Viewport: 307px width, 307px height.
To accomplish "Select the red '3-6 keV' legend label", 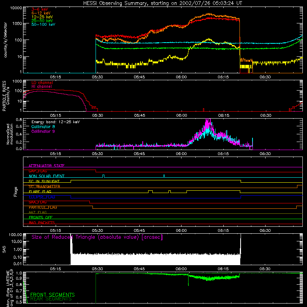I will 40,9.
